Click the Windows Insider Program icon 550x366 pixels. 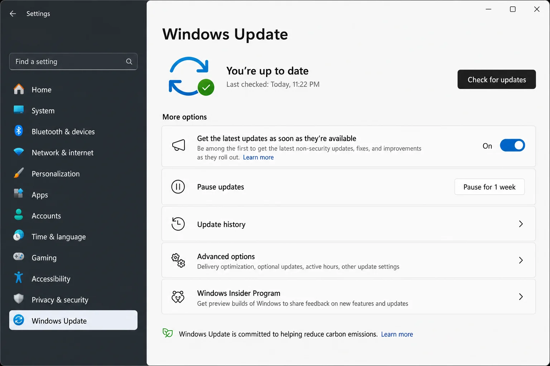point(178,297)
